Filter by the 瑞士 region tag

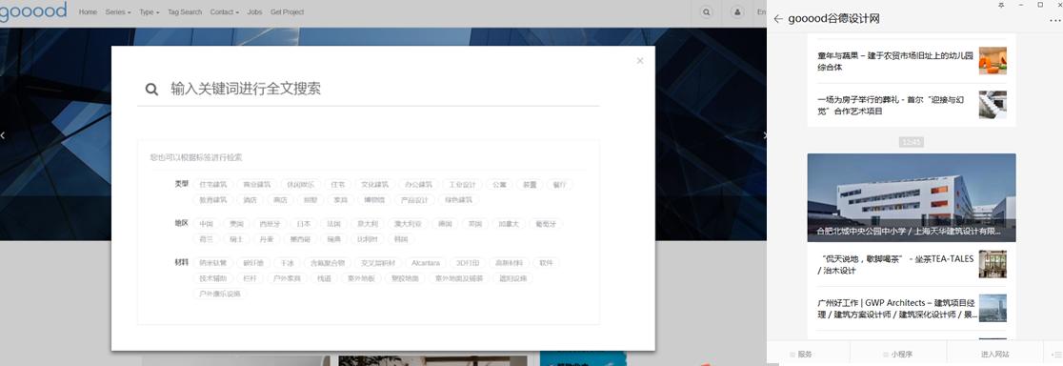pyautogui.click(x=236, y=239)
